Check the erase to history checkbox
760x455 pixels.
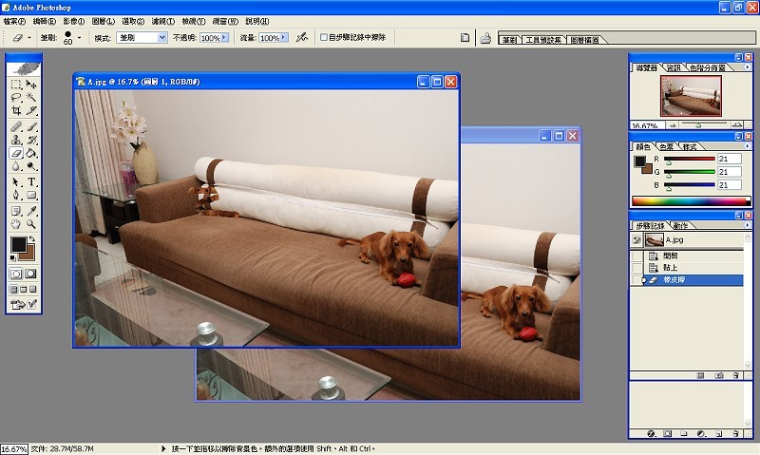[324, 37]
